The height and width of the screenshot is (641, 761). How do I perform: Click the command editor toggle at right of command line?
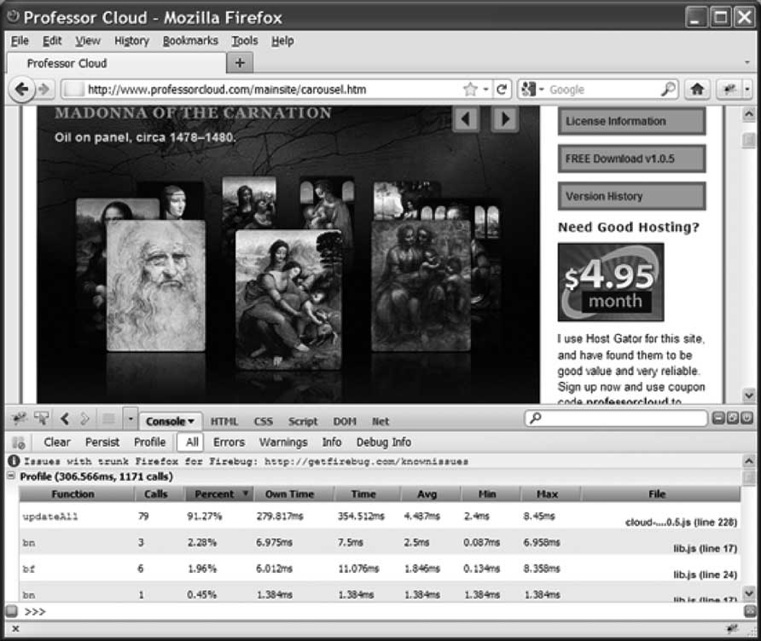749,611
